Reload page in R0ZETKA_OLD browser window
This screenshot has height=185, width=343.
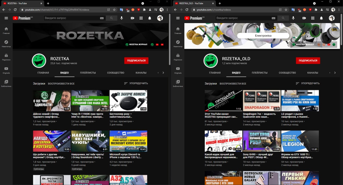pyautogui.click(x=187, y=10)
